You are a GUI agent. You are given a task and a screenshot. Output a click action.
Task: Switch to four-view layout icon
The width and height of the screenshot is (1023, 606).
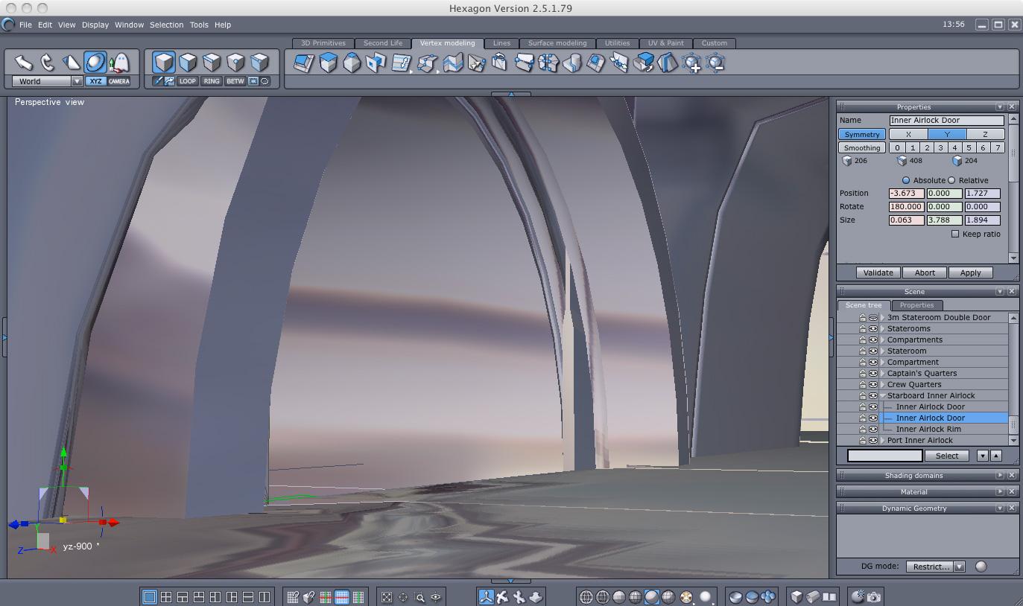166,597
